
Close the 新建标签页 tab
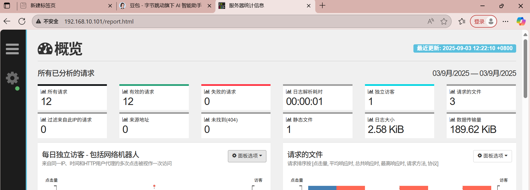pos(110,6)
